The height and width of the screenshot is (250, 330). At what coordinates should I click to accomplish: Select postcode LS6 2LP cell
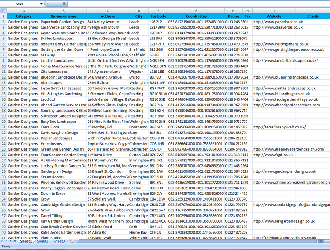click(158, 22)
